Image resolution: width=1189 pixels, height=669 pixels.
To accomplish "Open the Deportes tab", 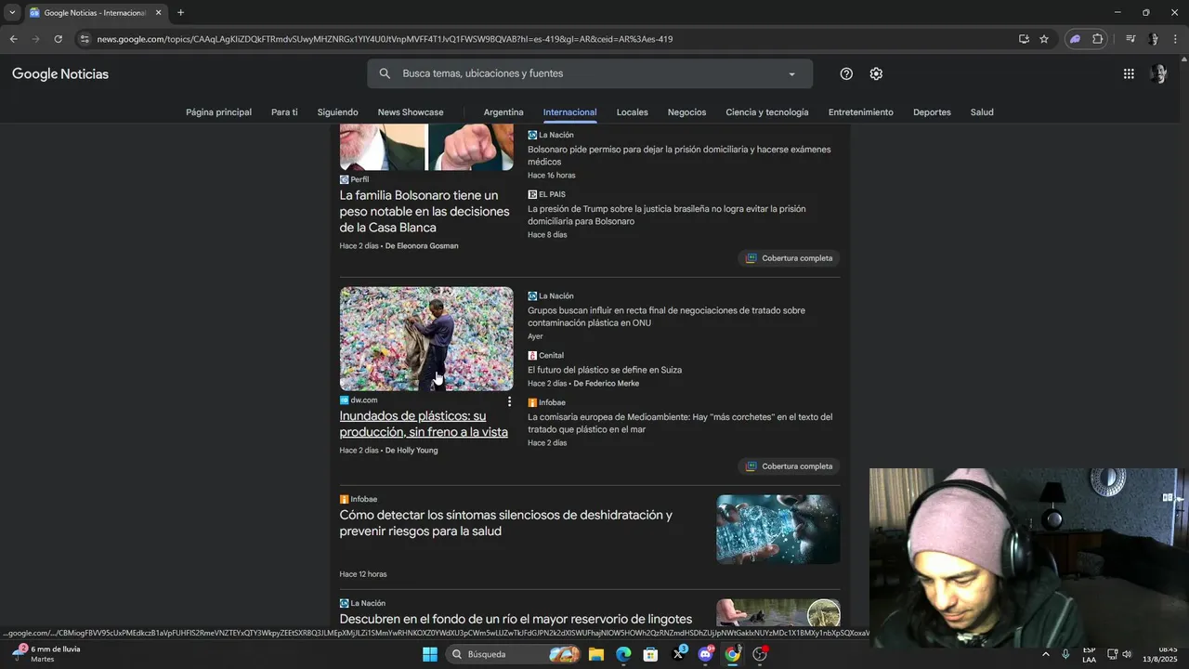I will click(x=932, y=112).
